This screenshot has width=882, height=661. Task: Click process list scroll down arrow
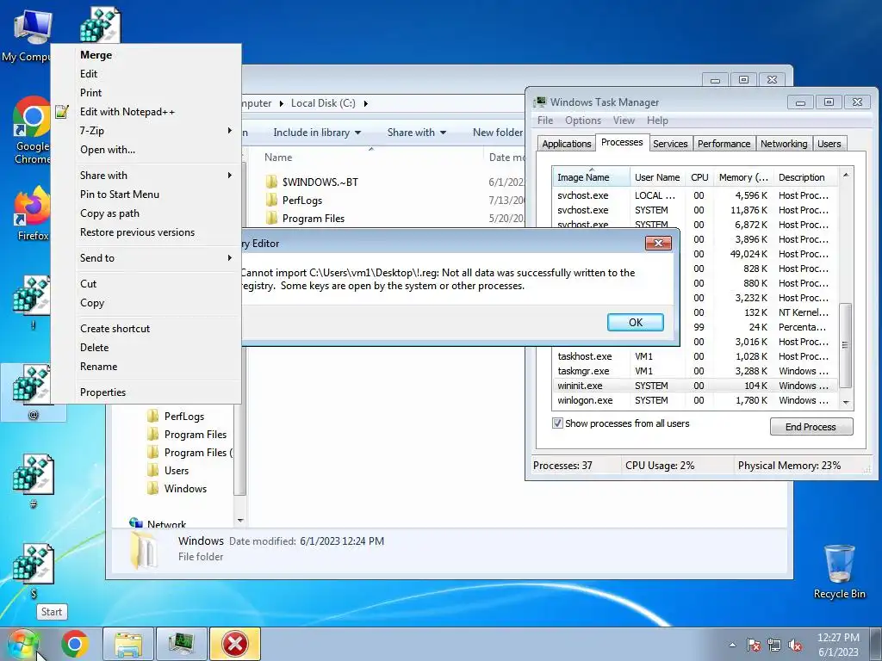846,403
